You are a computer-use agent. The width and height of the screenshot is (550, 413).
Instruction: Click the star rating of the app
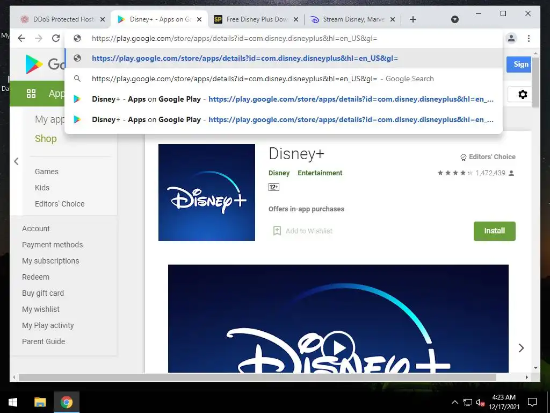pos(455,173)
